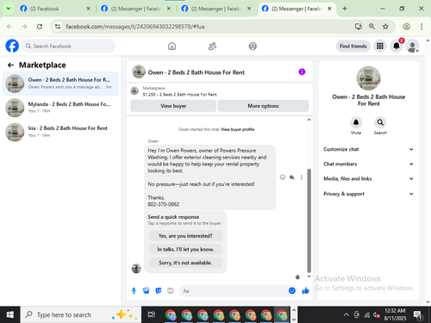The height and width of the screenshot is (323, 431).
Task: Click the purple conversation info icon
Action: (x=302, y=71)
